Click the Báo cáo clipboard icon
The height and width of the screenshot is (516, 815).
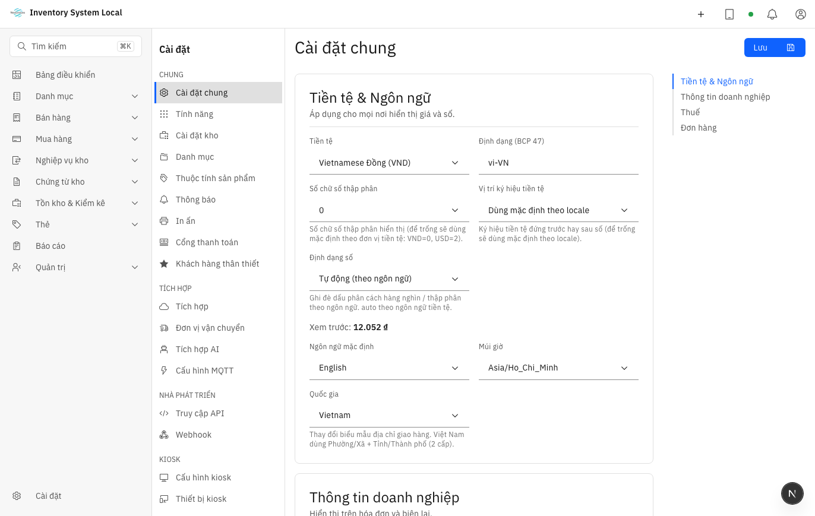[17, 246]
